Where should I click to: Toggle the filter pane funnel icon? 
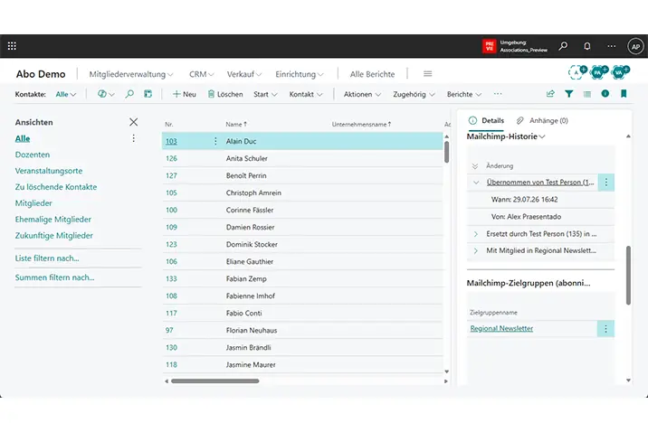point(568,94)
